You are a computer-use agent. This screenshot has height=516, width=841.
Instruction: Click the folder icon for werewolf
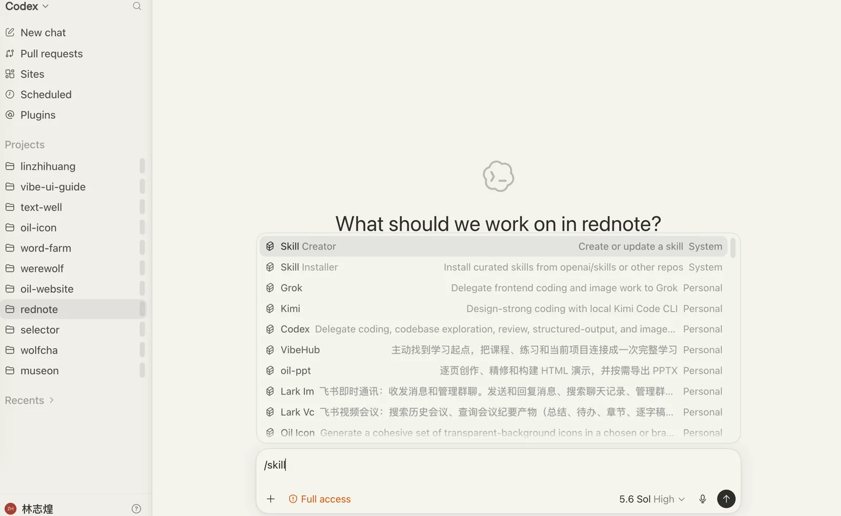coord(10,269)
